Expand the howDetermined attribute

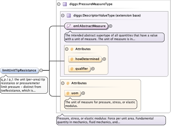click(x=104, y=59)
